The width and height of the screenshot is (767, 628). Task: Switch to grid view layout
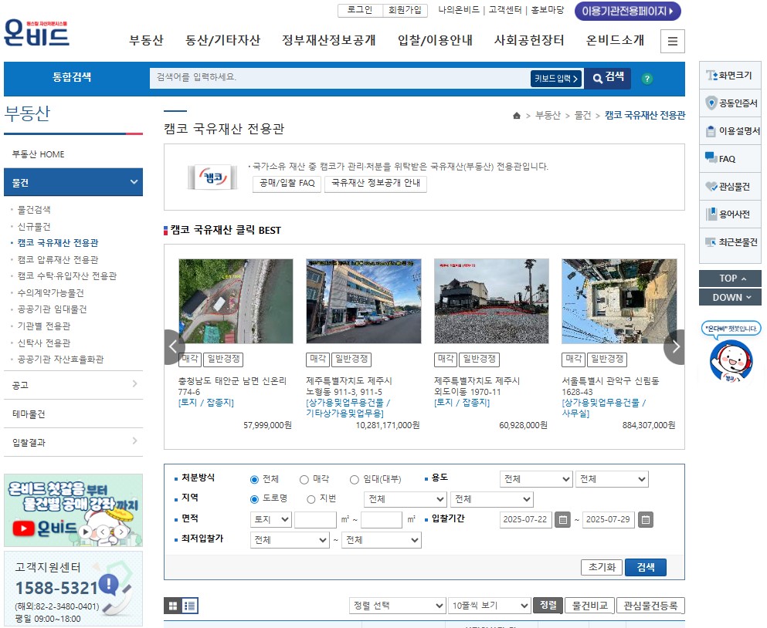173,606
